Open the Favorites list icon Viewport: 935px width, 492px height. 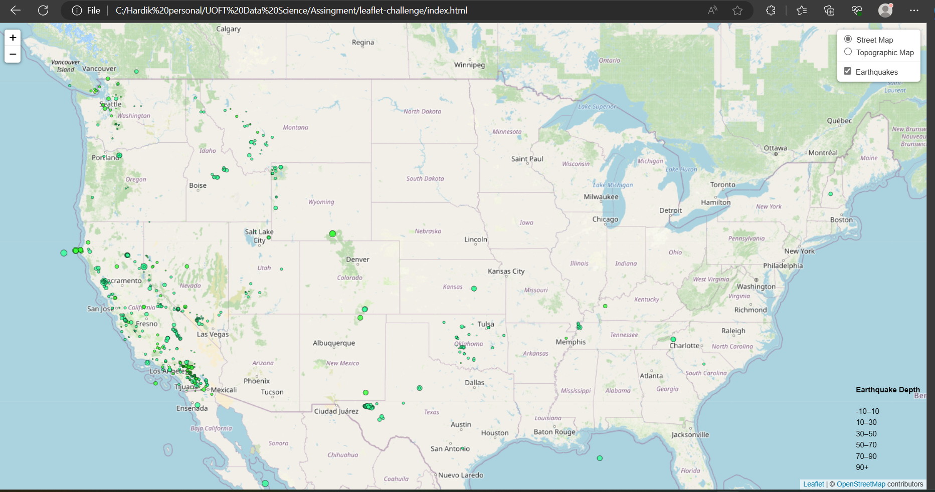[801, 10]
